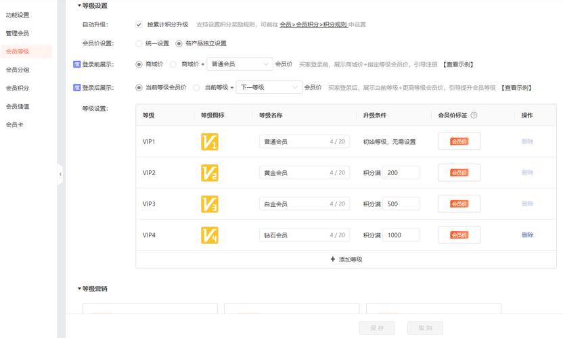Click 初始等级，无需设置 text
The image size is (563, 338).
(389, 142)
